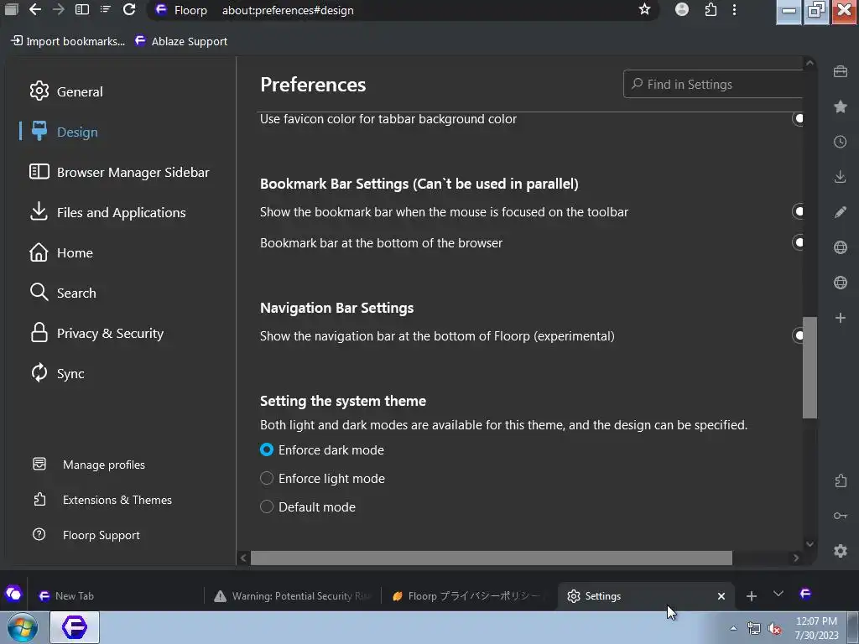Click the upper globe icon in right sidebar
The width and height of the screenshot is (859, 644).
pos(841,247)
